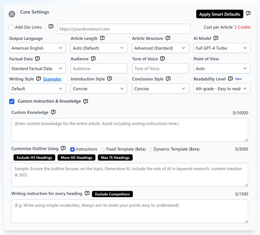Open the Point of View dropdown
Screen dimensions: 260x235
[x=222, y=69]
